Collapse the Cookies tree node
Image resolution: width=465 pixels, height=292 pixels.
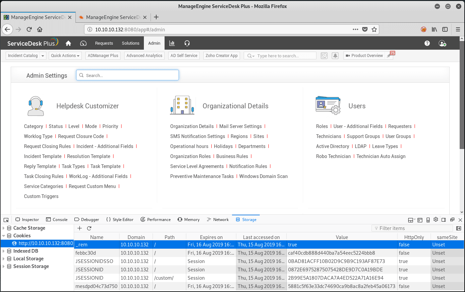coord(4,236)
